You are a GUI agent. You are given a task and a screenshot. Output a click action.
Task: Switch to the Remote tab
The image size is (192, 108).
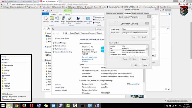[x=146, y=13]
